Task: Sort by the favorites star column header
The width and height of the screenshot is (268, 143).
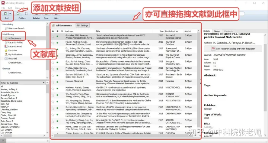Action: pos(53,31)
